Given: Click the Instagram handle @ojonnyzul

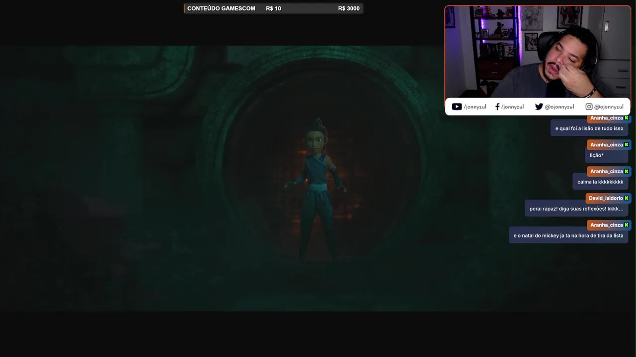Looking at the screenshot, I should tap(609, 107).
